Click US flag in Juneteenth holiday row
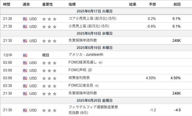Screen dimensions: 192x116 click(25, 55)
